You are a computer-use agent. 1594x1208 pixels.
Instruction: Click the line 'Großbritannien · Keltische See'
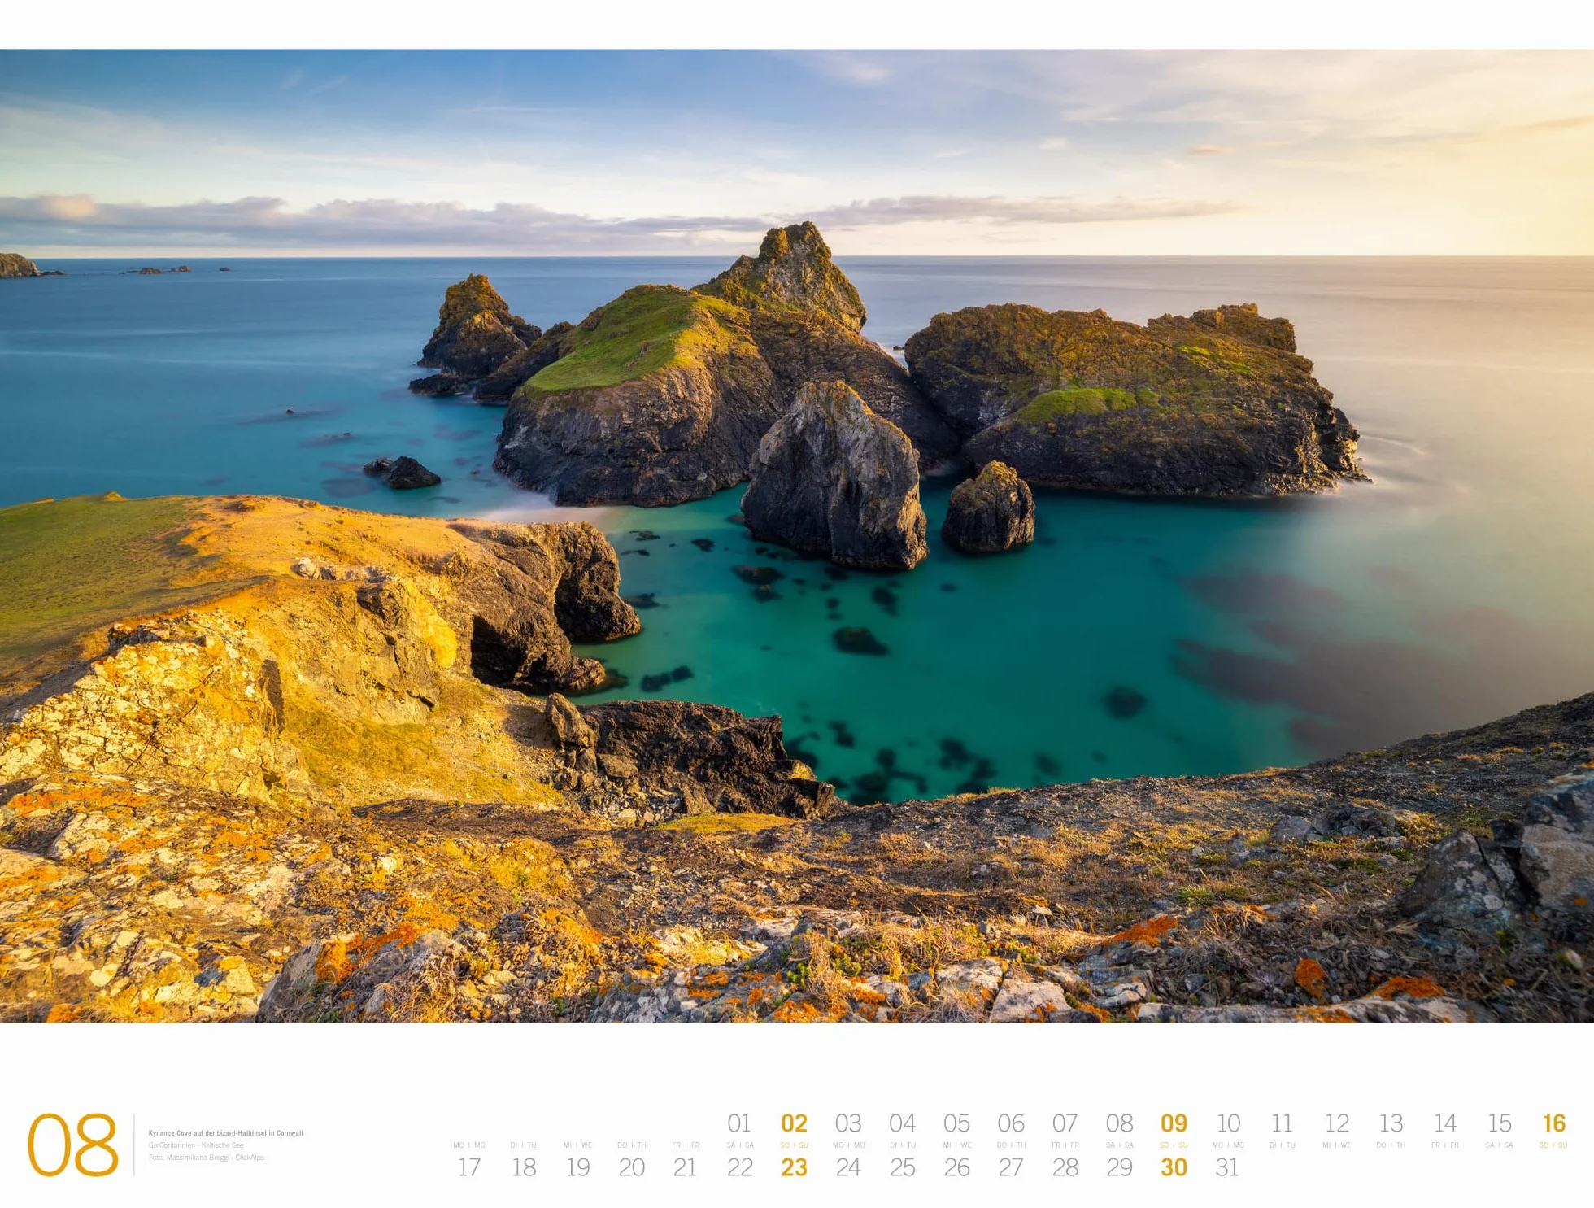coord(195,1145)
